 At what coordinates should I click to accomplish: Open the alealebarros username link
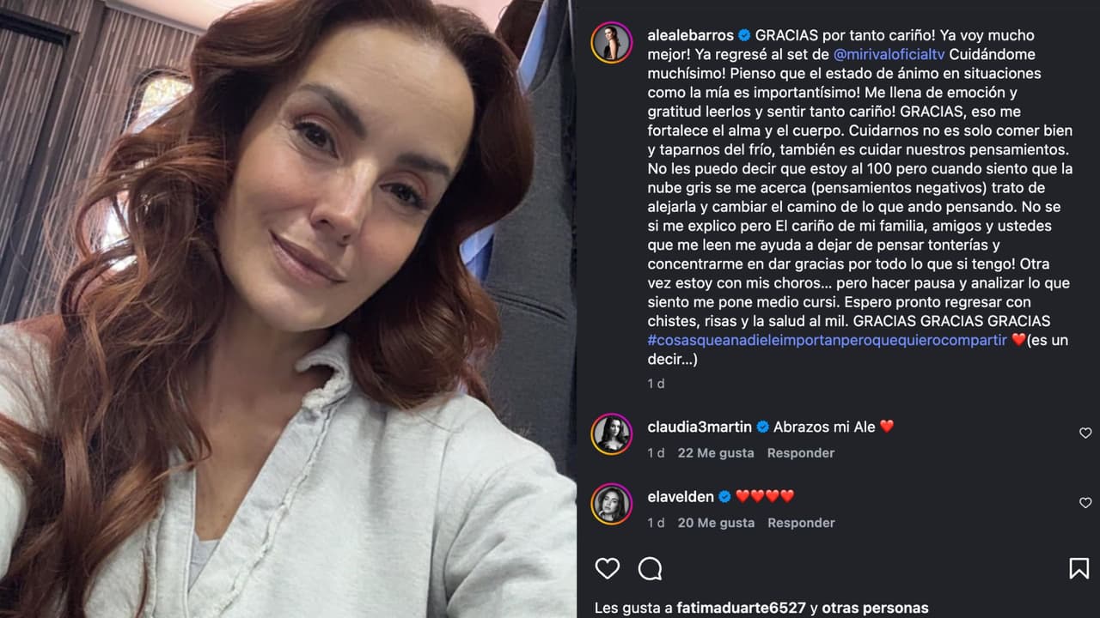(x=690, y=35)
